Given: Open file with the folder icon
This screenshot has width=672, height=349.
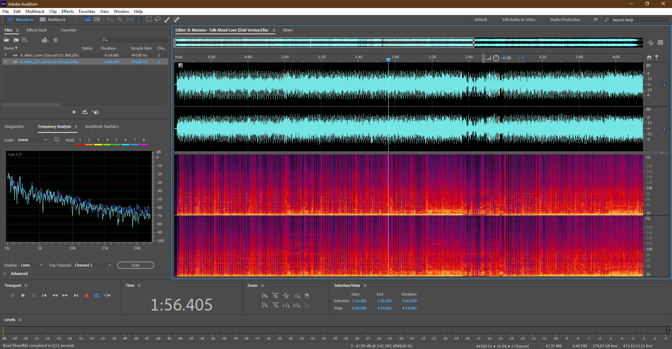Looking at the screenshot, I should [6, 40].
